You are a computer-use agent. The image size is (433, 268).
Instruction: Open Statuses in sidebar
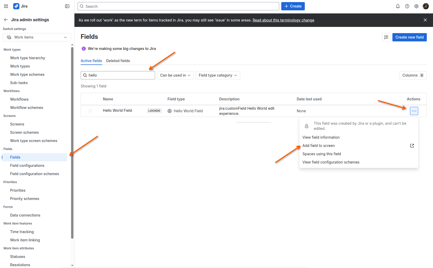(35, 257)
